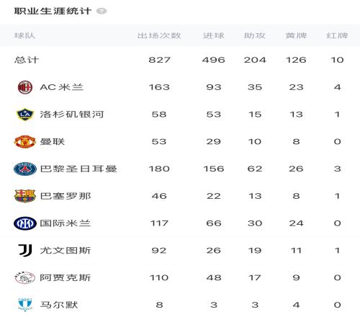Open the help icon beside 职业生涯统计
This screenshot has width=360, height=317.
click(x=102, y=11)
